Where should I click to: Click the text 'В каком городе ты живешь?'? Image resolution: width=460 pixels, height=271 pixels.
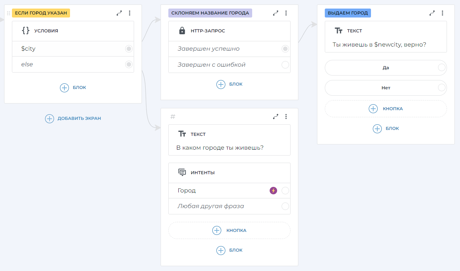pyautogui.click(x=220, y=148)
